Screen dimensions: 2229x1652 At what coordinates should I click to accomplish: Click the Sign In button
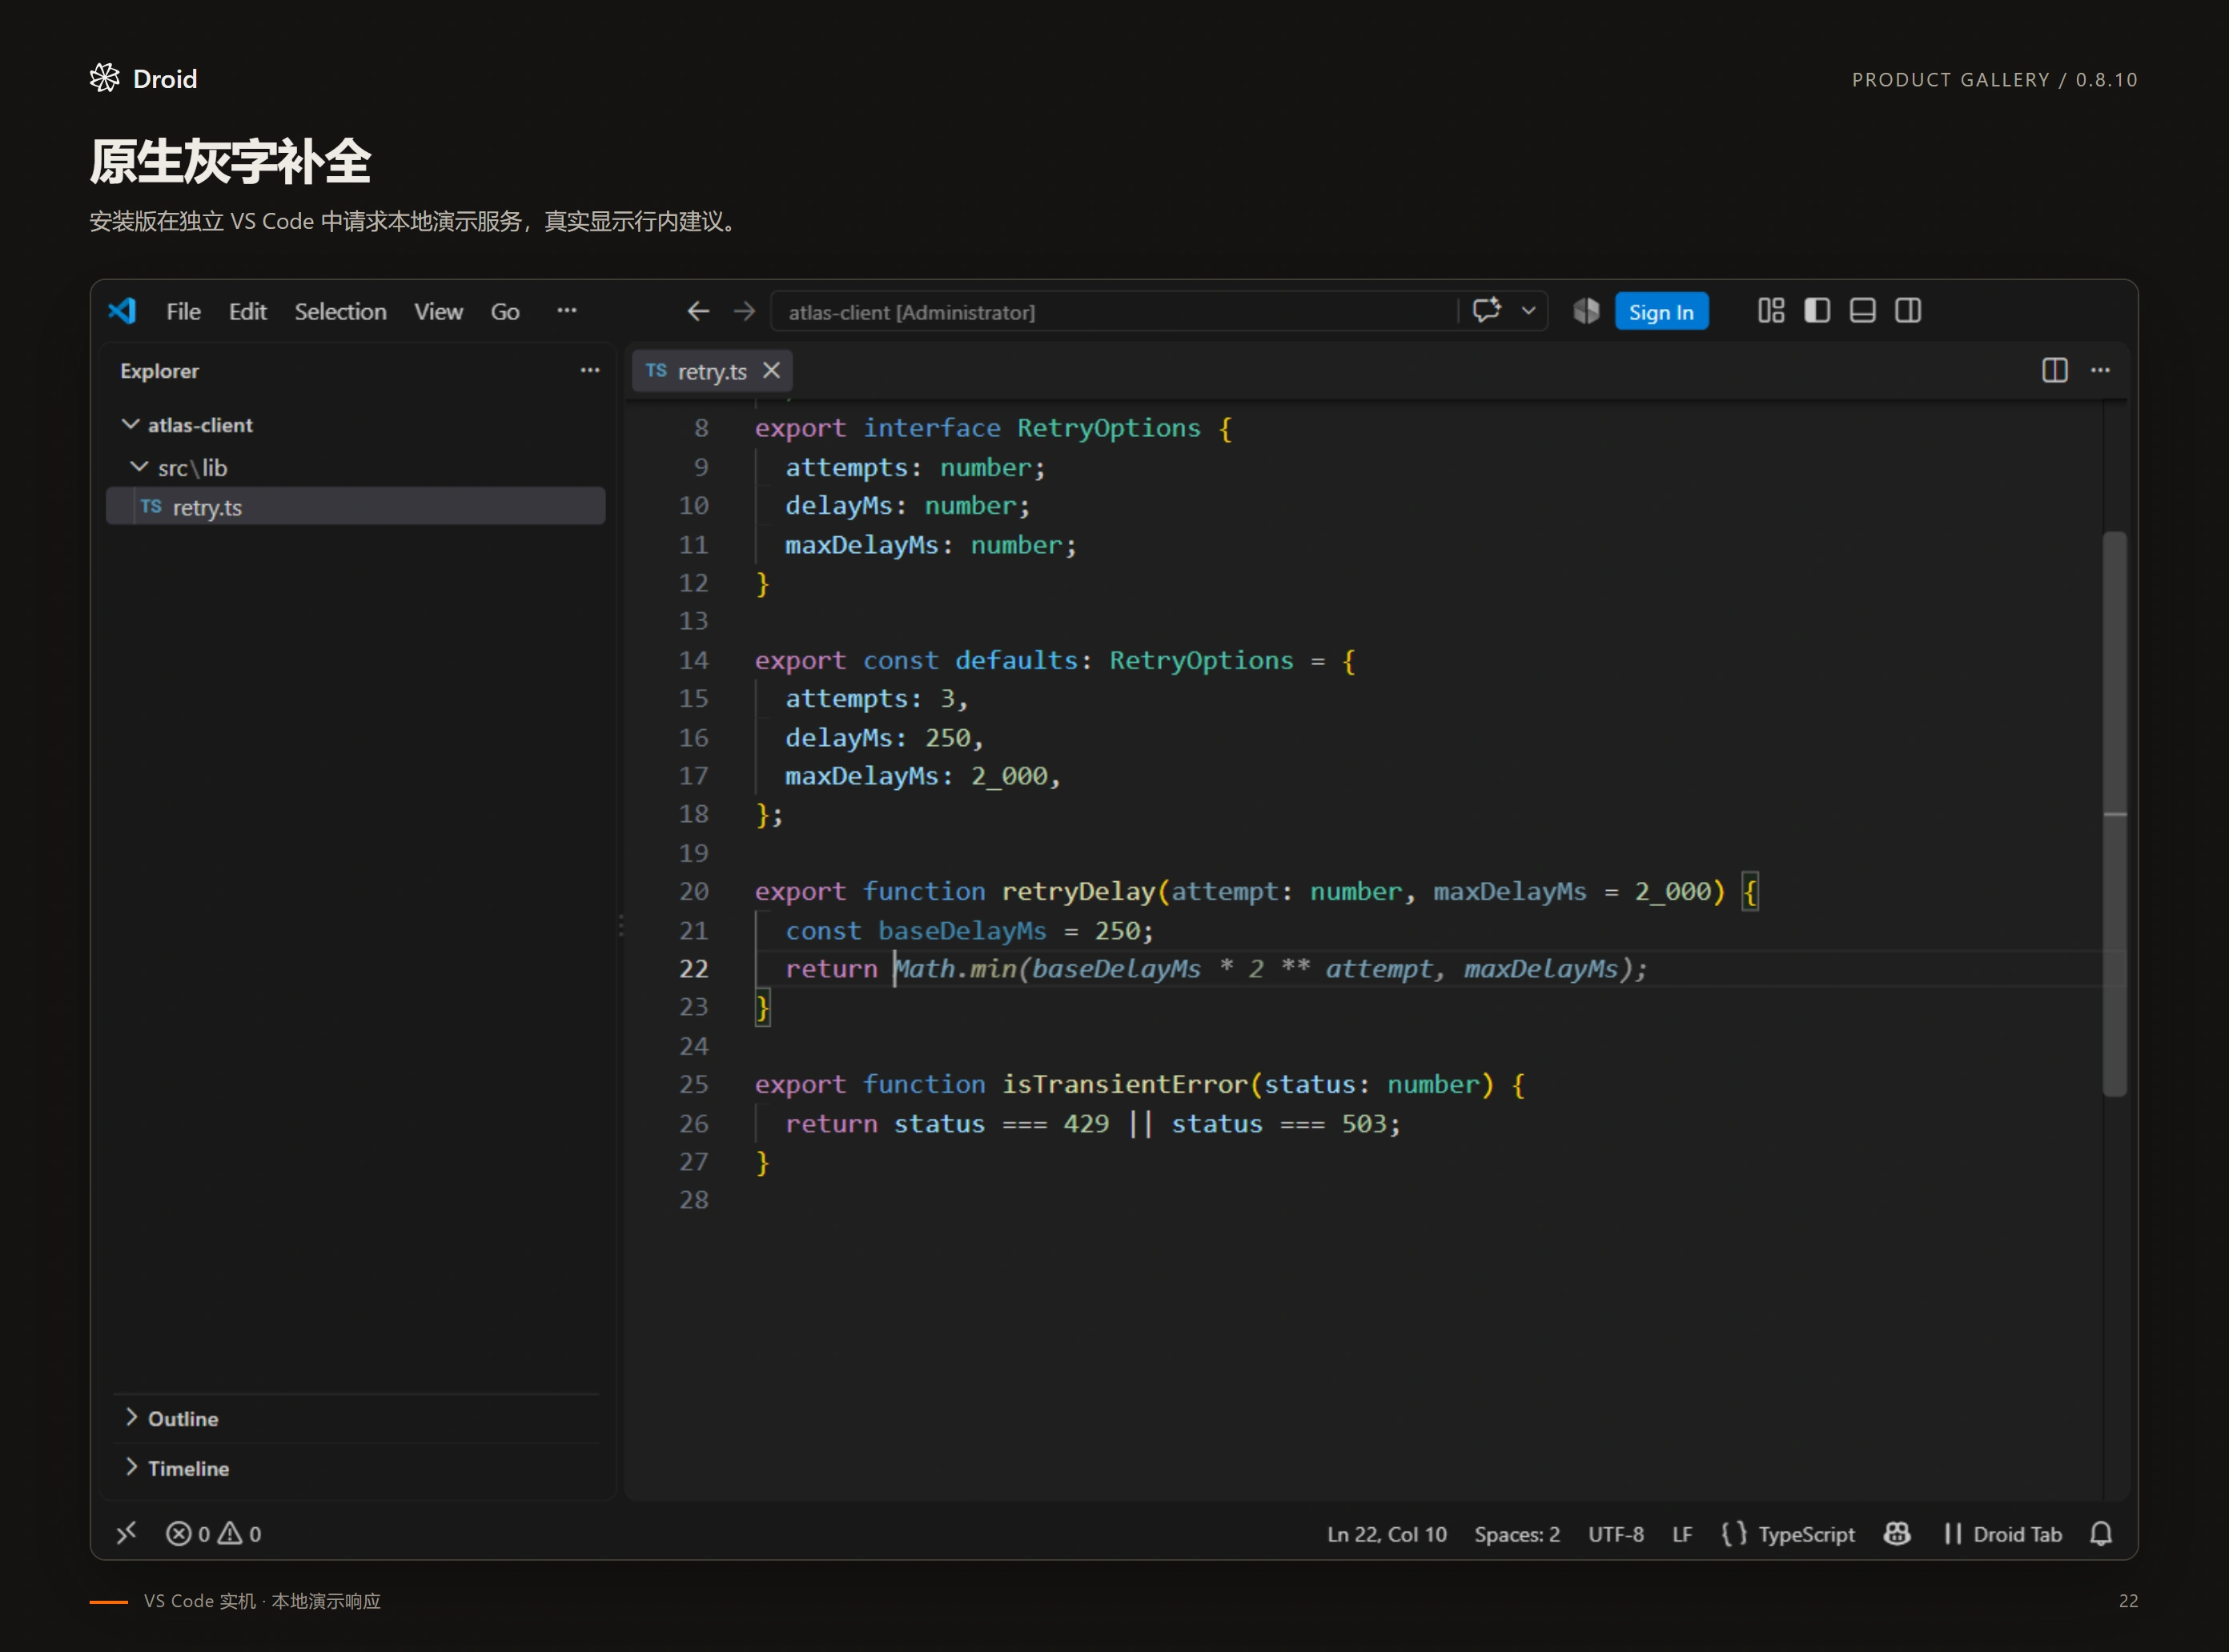click(1661, 312)
